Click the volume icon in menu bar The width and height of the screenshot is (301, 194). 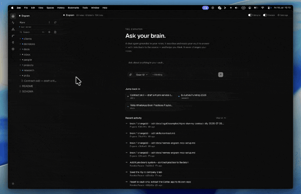(236, 8)
